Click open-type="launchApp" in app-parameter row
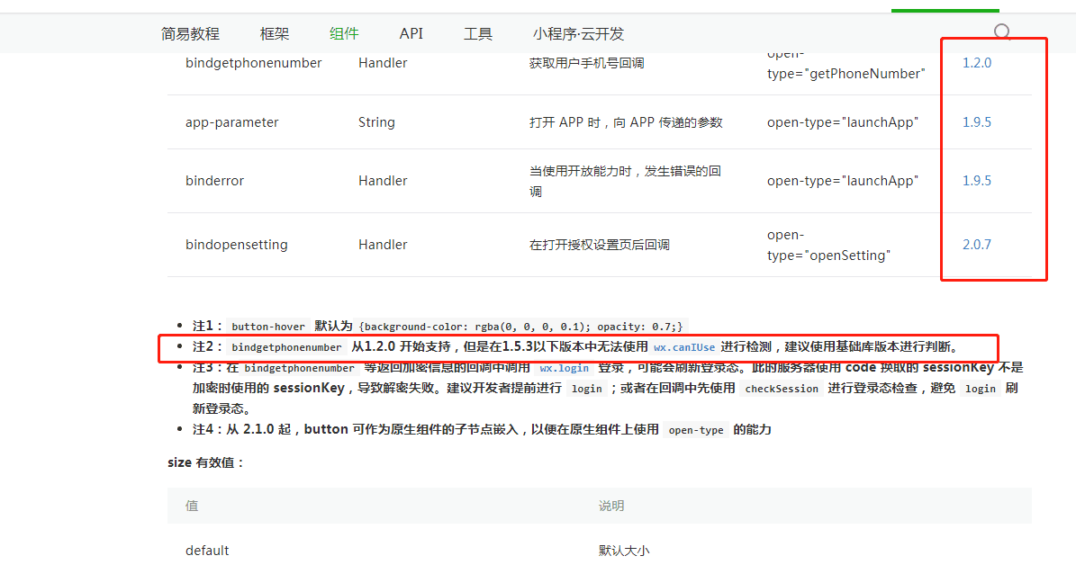 pos(843,122)
